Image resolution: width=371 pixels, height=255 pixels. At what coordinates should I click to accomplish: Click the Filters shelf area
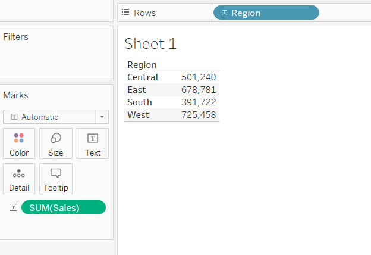pos(56,57)
